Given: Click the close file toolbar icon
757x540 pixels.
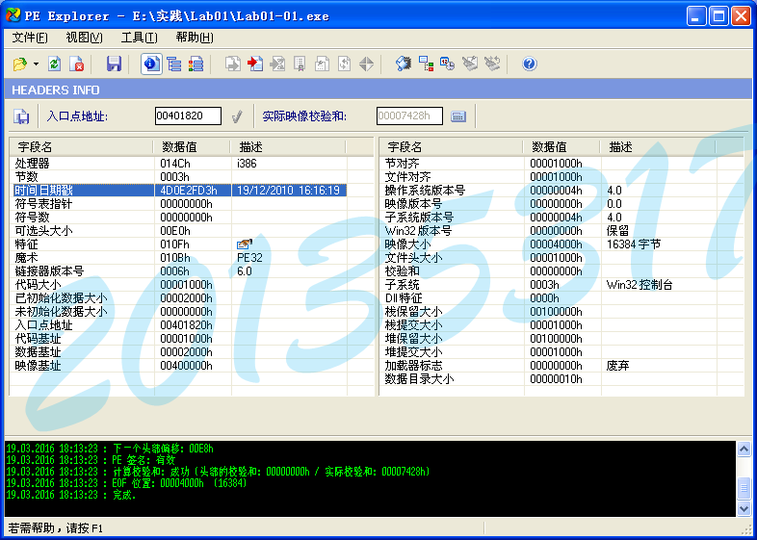Looking at the screenshot, I should point(78,64).
